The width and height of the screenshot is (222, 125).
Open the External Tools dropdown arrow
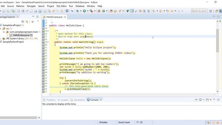[x=95, y=11]
